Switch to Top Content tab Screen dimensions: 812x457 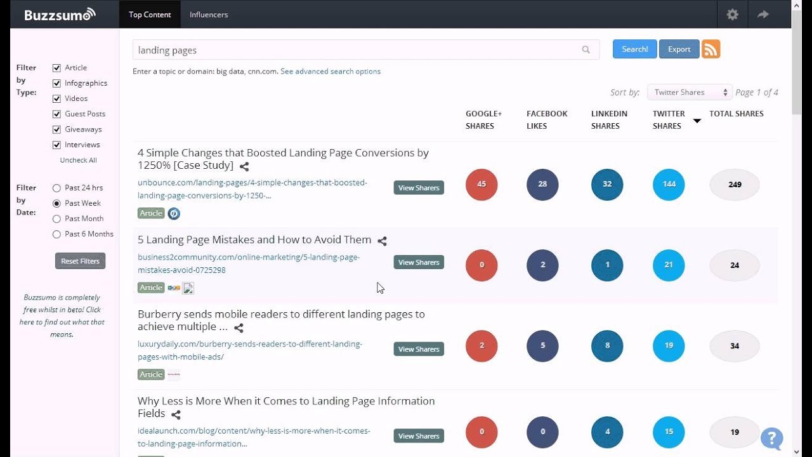[150, 14]
